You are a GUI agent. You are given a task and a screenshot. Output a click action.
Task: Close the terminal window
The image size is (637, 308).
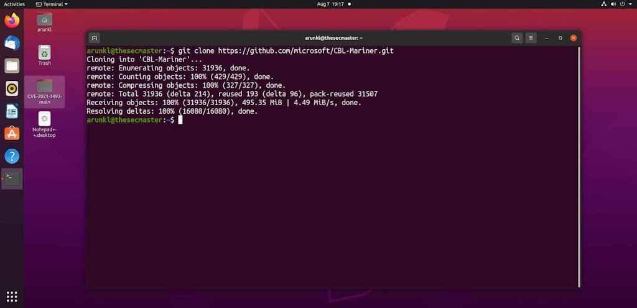pyautogui.click(x=573, y=38)
